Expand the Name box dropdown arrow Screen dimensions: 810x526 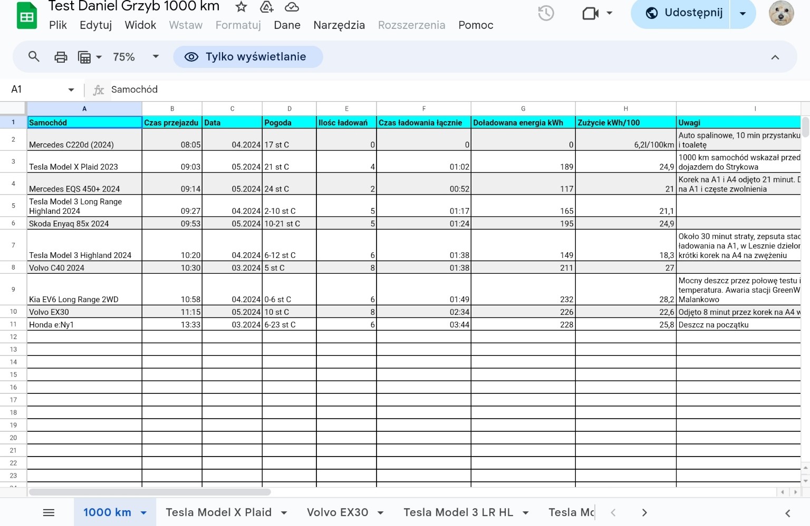click(71, 90)
